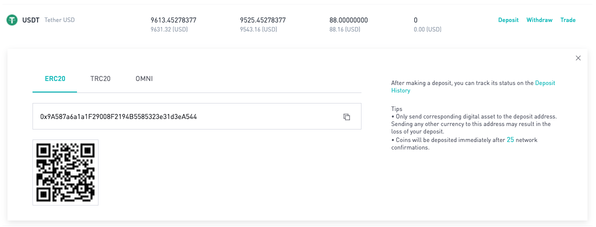
Task: Click the available balance 9525.45278377
Action: 263,20
